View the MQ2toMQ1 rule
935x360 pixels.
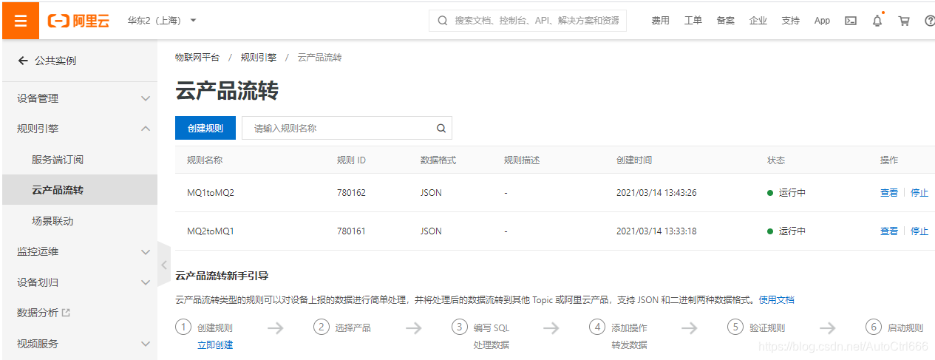tap(889, 231)
